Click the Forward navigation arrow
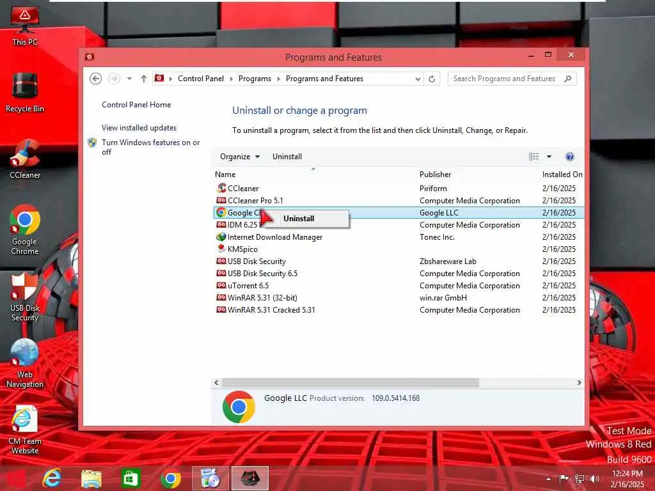The height and width of the screenshot is (491, 655). point(114,79)
